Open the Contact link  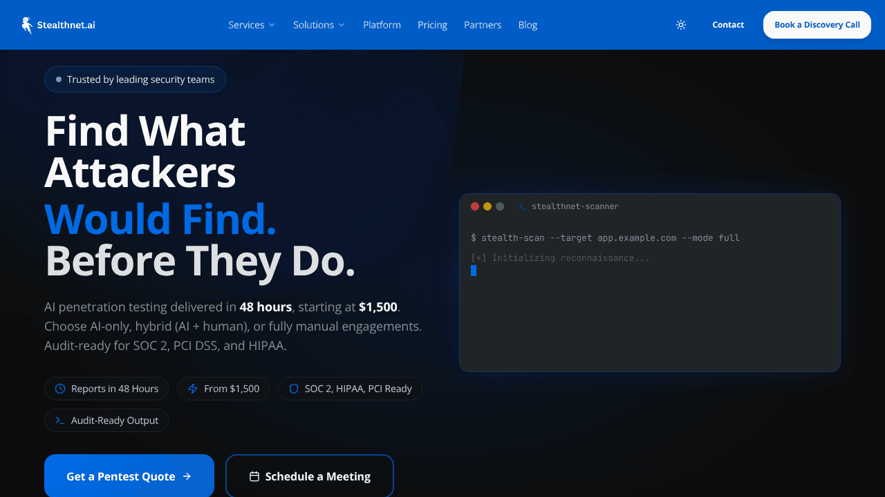coord(728,25)
